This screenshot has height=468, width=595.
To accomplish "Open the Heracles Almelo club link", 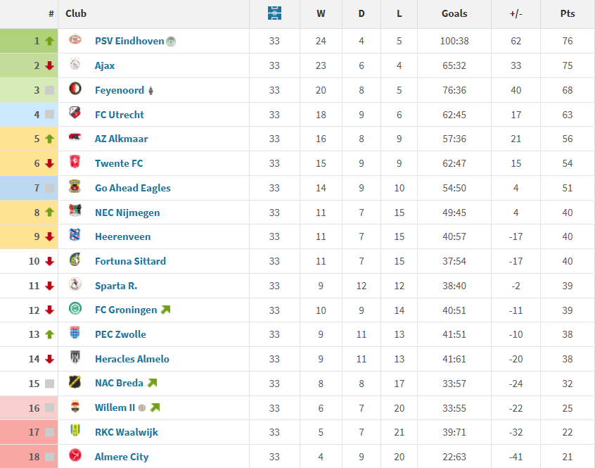I will pos(132,359).
